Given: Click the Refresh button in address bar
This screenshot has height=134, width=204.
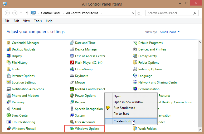Looking at the screenshot, I should tap(139, 13).
